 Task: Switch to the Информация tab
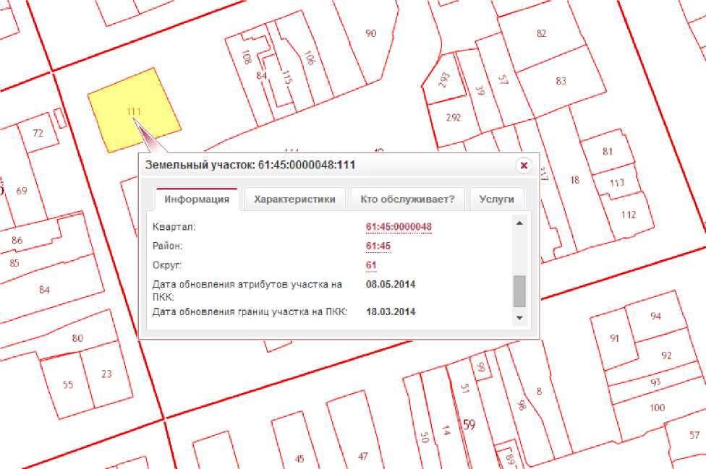[197, 199]
